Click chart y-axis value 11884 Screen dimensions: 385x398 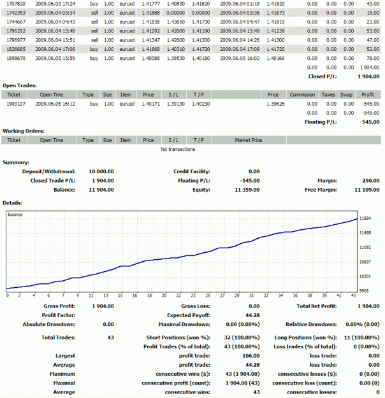(365, 218)
